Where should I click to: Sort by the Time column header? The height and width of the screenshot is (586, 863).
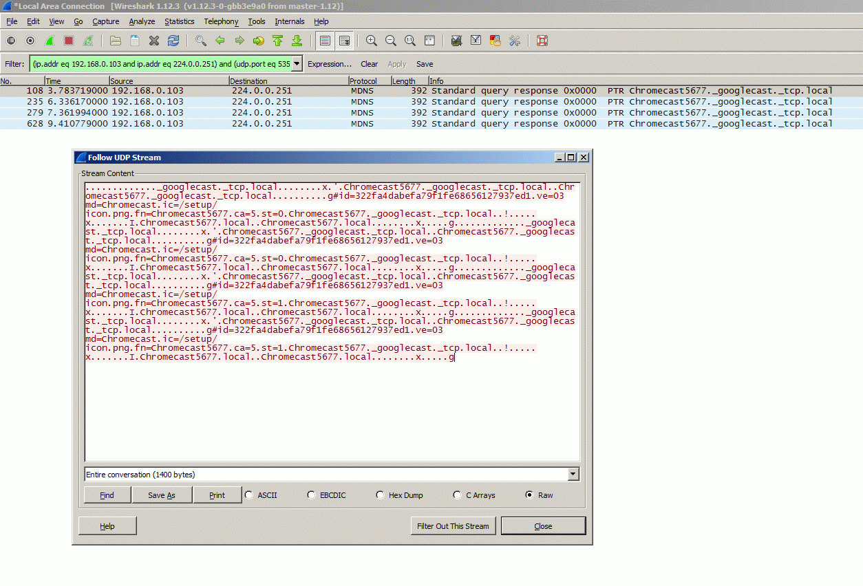77,81
